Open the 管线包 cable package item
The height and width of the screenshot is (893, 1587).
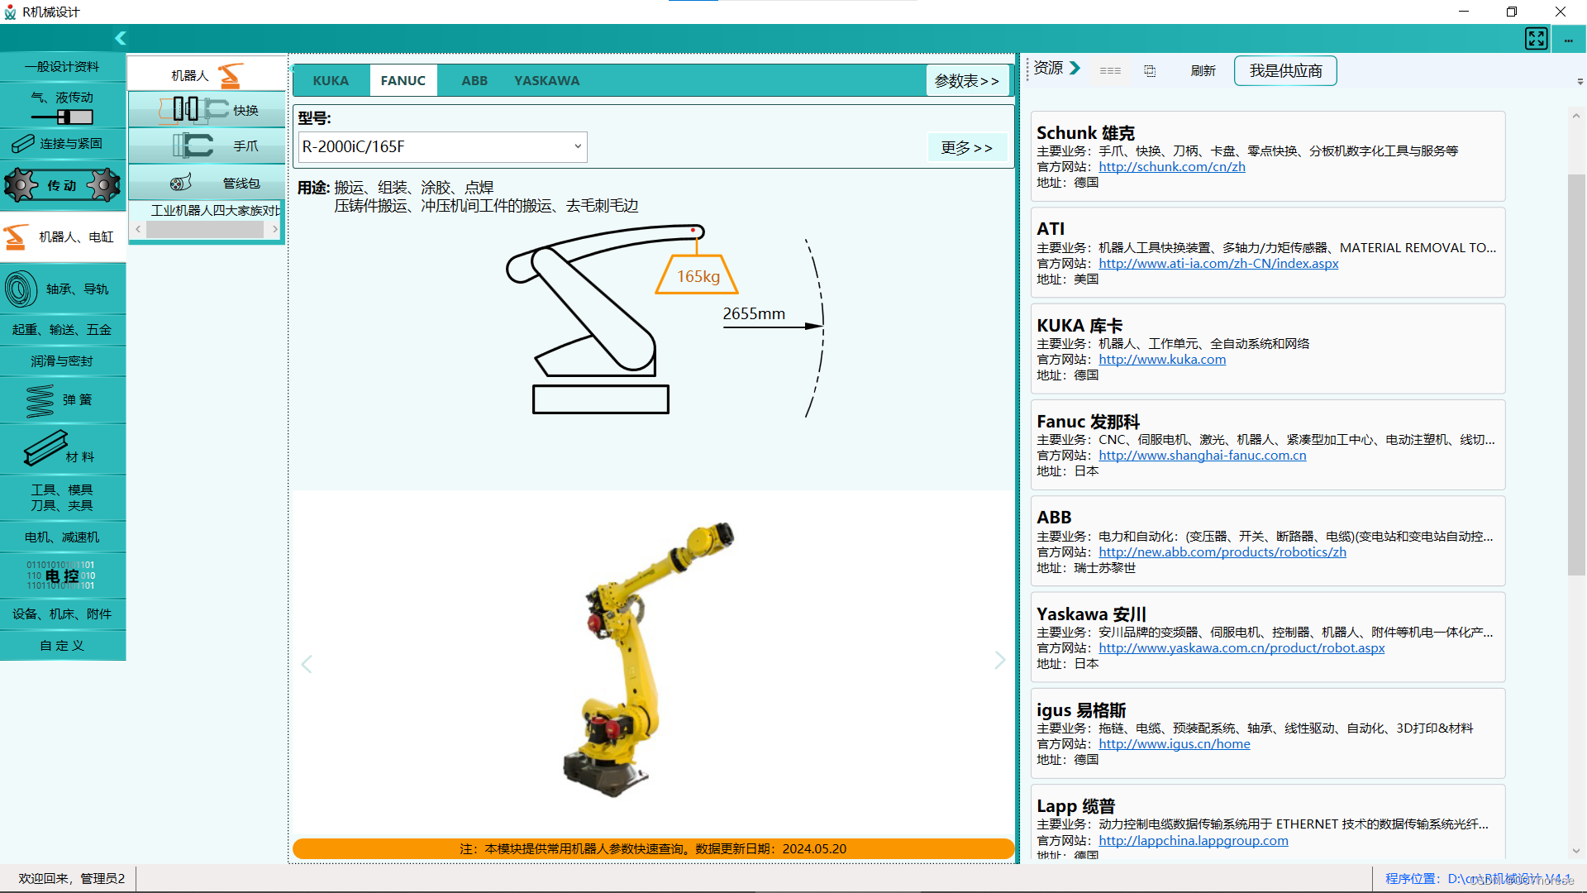pos(207,183)
